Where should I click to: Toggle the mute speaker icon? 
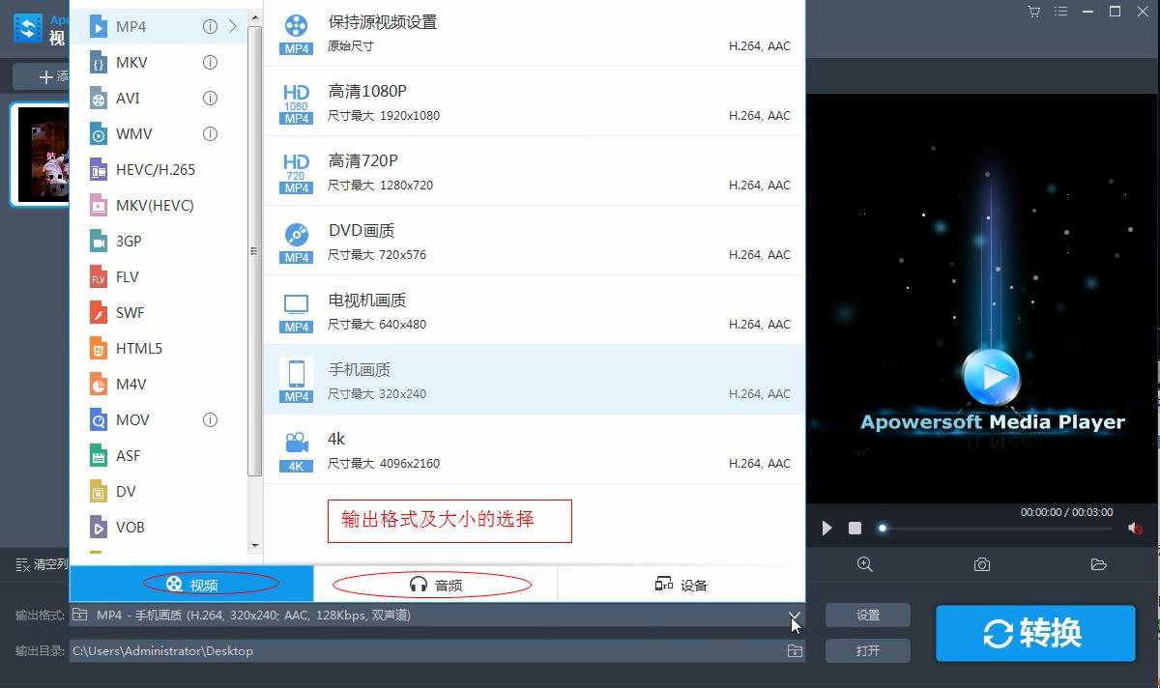pyautogui.click(x=1135, y=528)
